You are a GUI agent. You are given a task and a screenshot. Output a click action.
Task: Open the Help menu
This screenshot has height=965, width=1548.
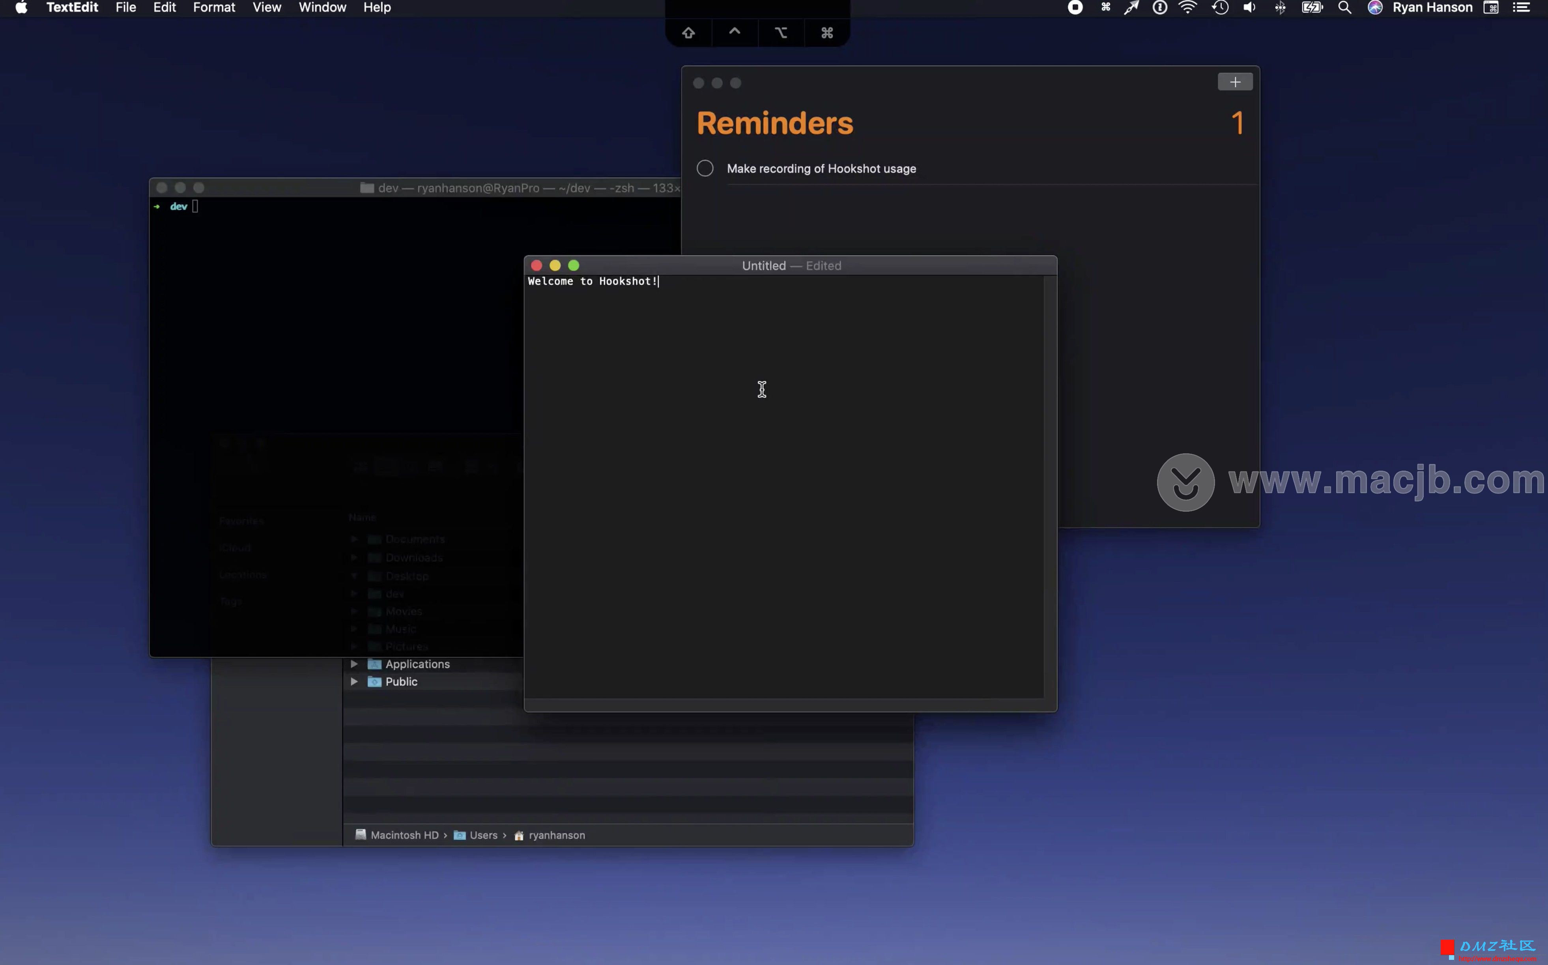coord(376,7)
